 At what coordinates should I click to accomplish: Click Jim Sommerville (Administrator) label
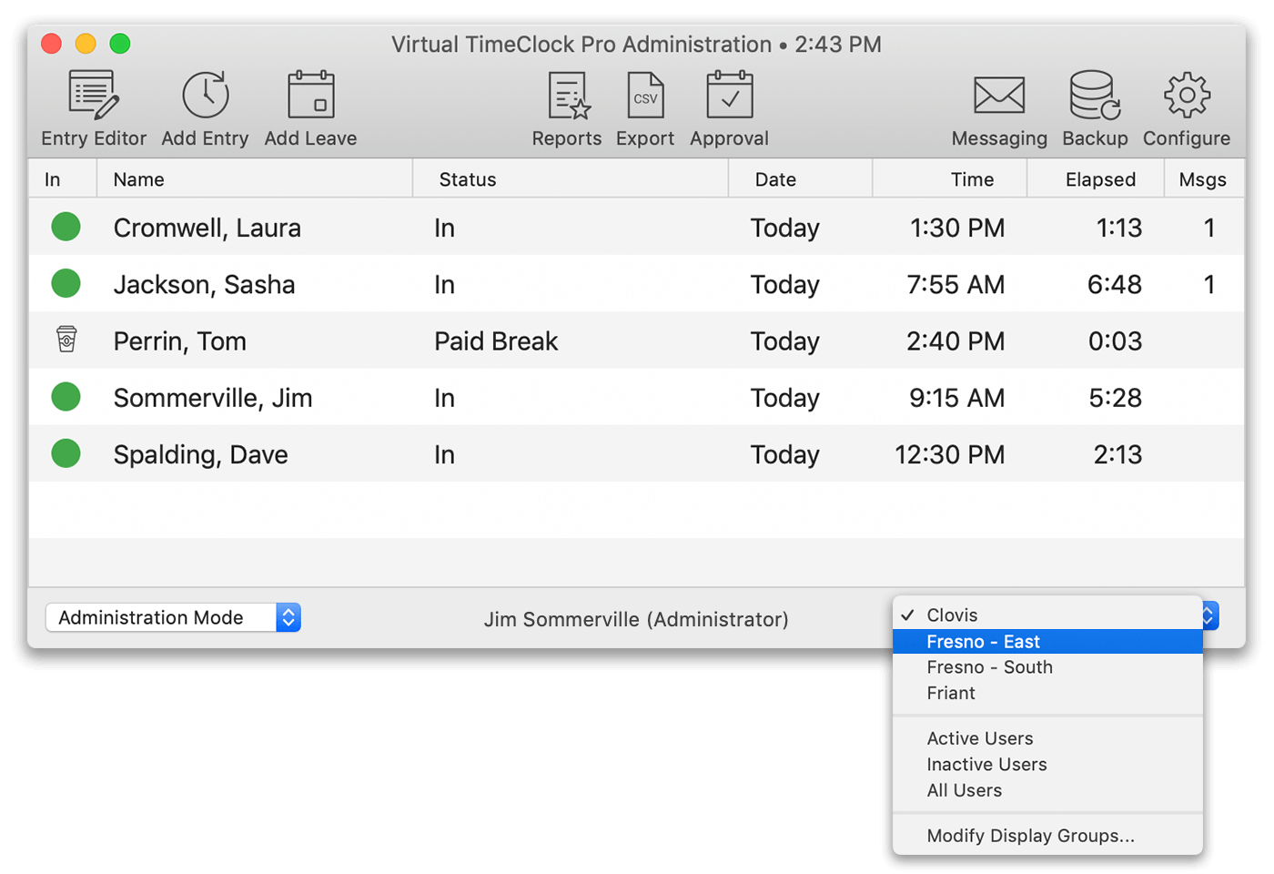coord(636,619)
